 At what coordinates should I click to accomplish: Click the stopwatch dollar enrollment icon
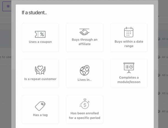(84, 104)
